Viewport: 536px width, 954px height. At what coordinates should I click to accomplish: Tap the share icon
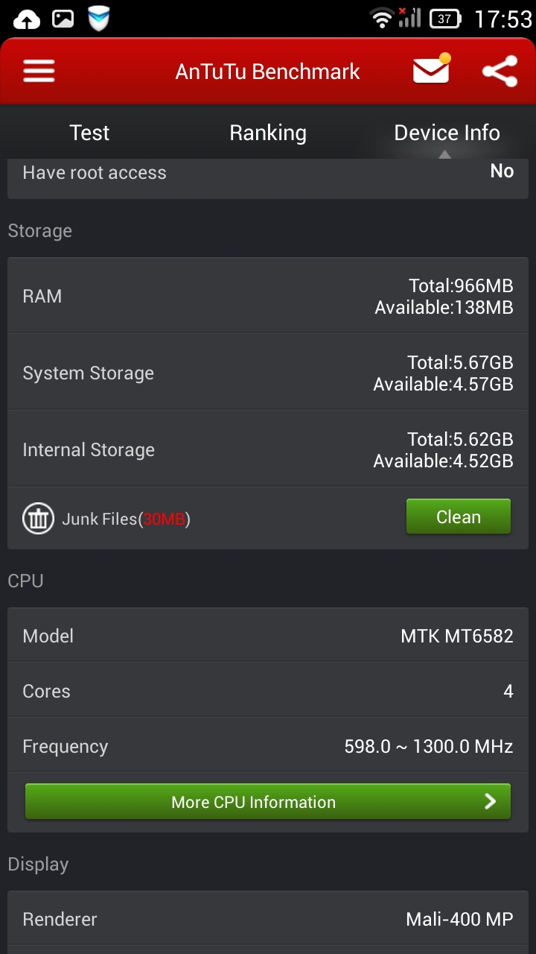pos(500,72)
